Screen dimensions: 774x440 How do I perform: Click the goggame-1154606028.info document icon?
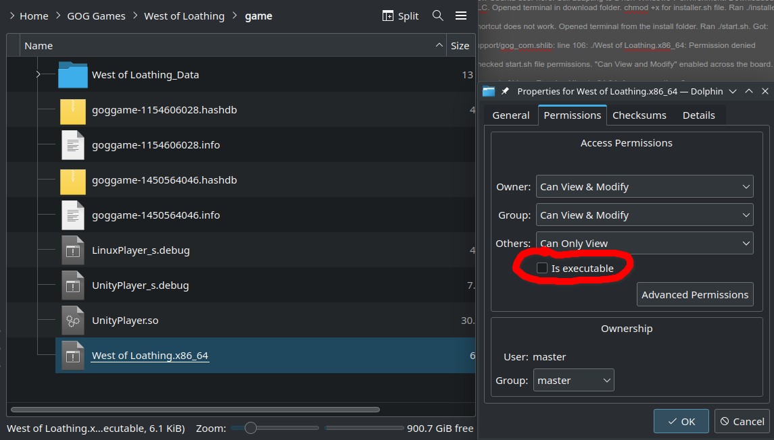(72, 145)
